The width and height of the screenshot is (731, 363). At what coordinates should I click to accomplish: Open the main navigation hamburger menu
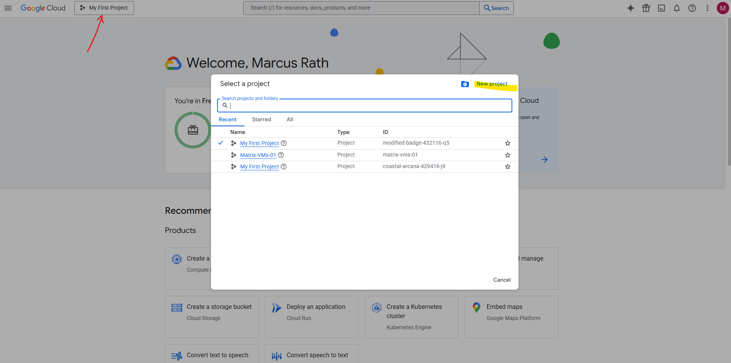pyautogui.click(x=8, y=8)
